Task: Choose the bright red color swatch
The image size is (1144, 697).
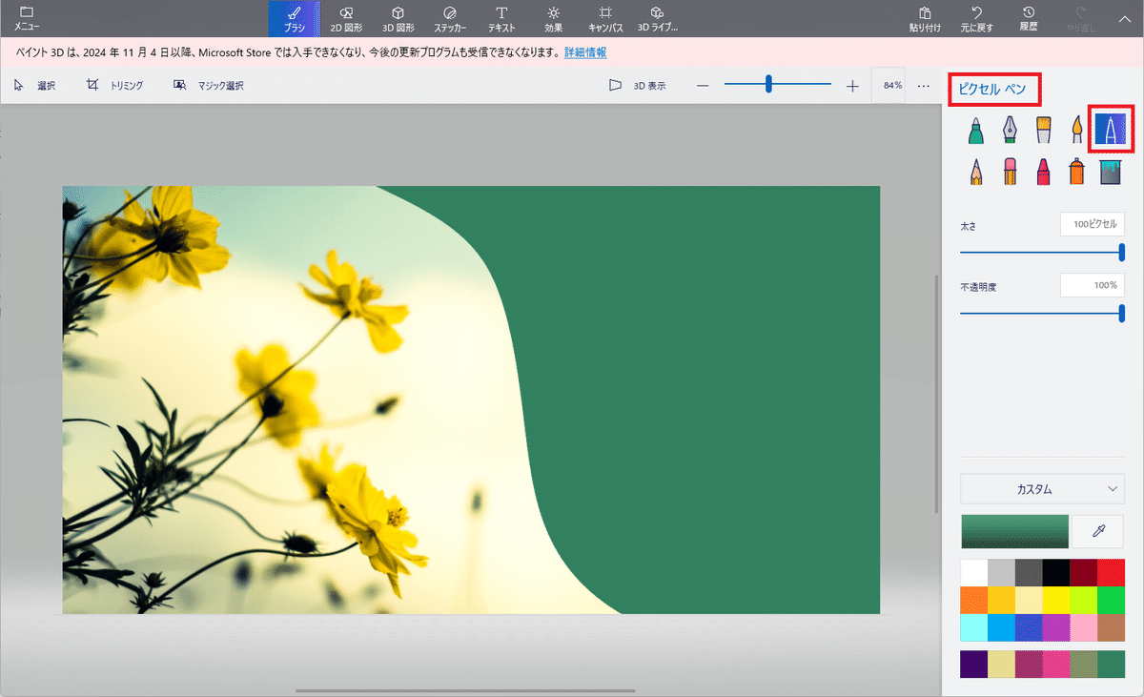Action: [x=1111, y=573]
